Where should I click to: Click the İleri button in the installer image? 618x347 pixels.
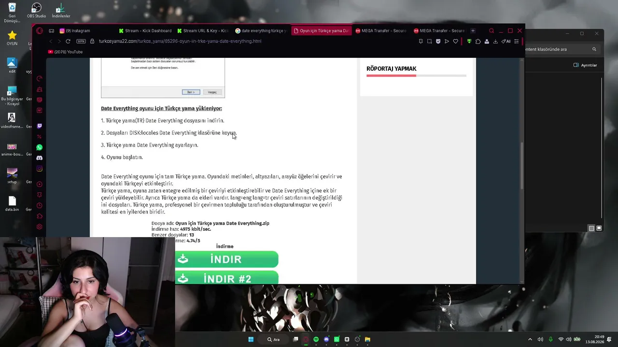coord(191,92)
